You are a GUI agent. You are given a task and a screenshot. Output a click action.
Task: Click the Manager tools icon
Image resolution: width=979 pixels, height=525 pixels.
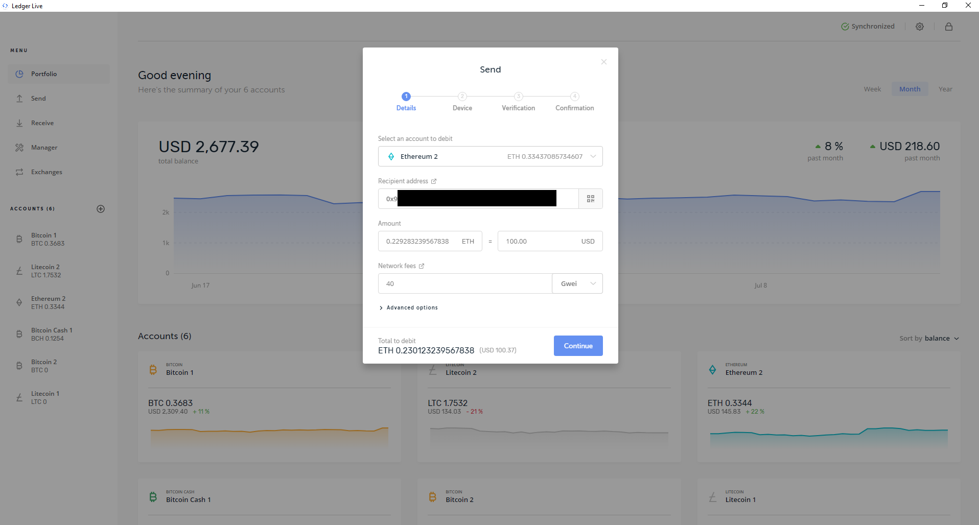coord(19,148)
